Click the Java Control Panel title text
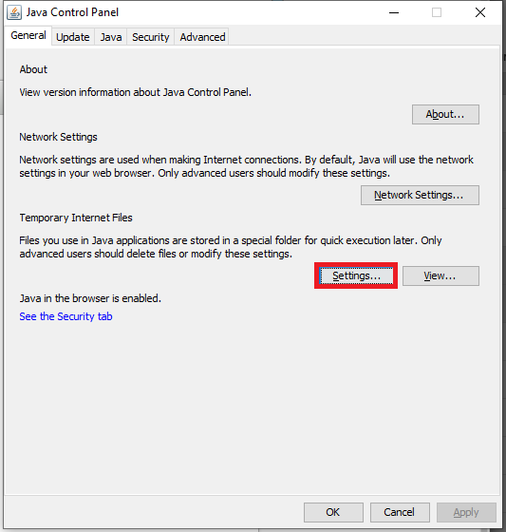This screenshot has width=506, height=532. click(x=72, y=12)
